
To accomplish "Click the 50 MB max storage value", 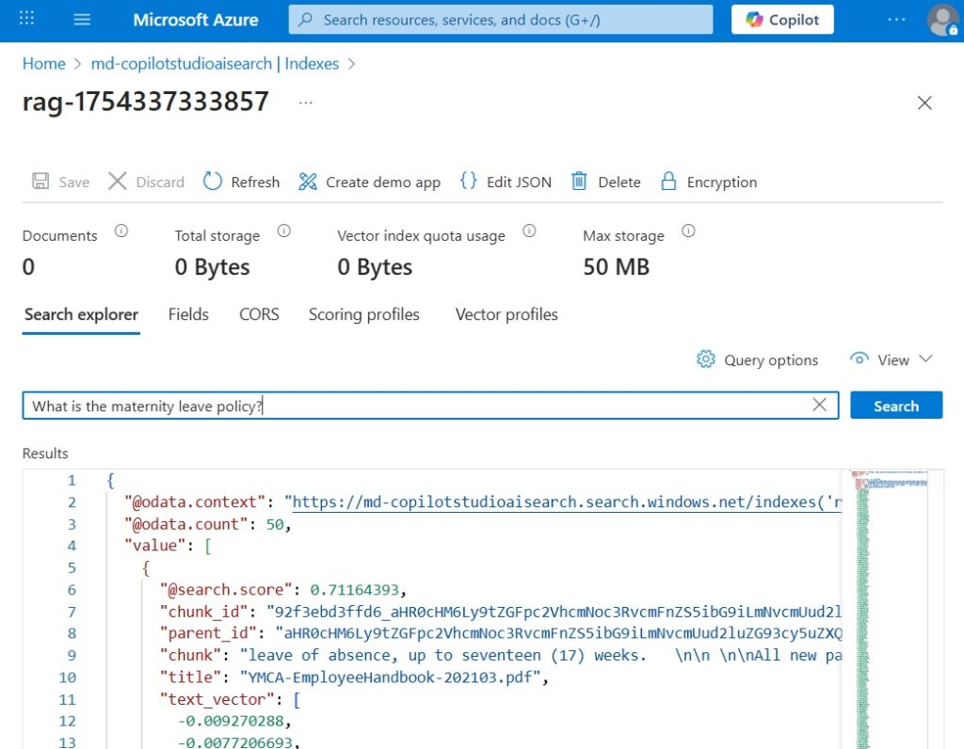I will coord(616,266).
